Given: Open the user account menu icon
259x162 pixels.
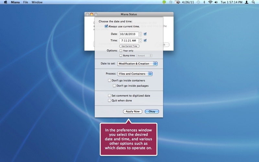Looking at the screenshot, I should coord(247,2).
